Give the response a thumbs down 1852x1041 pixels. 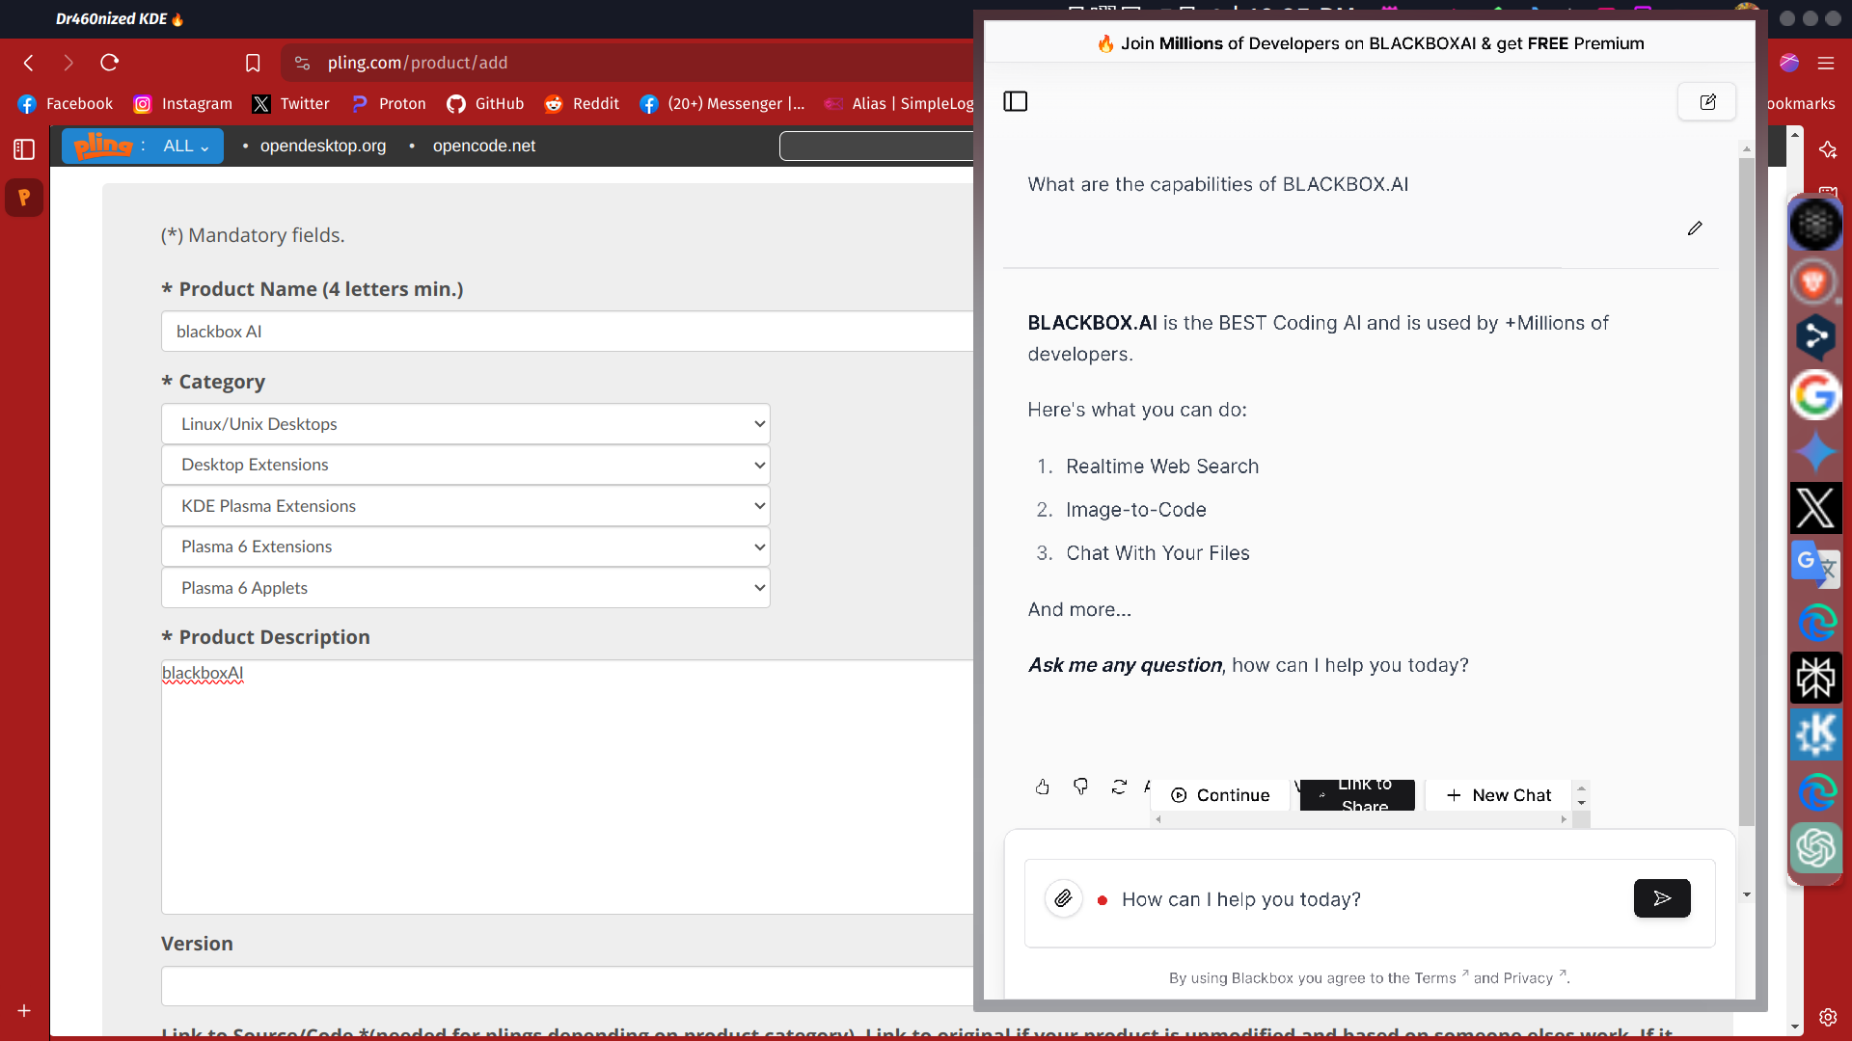pyautogui.click(x=1080, y=787)
